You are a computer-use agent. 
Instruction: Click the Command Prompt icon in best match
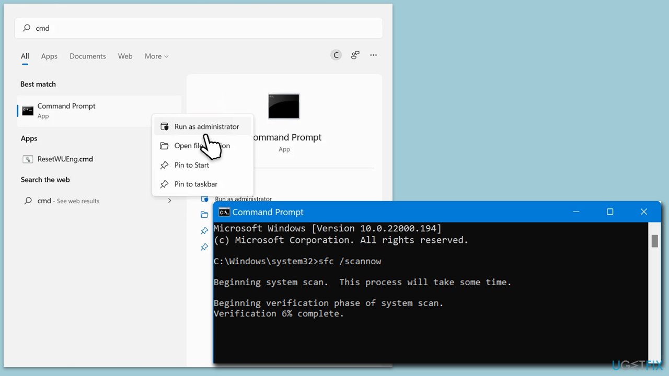(28, 111)
